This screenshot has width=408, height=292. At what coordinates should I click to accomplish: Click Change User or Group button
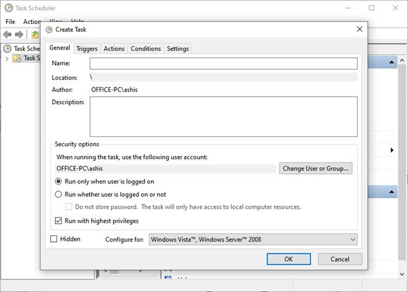tap(315, 168)
